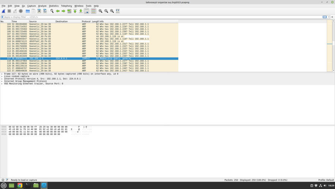Open the Statistics menu
The width and height of the screenshot is (335, 189).
tap(54, 6)
